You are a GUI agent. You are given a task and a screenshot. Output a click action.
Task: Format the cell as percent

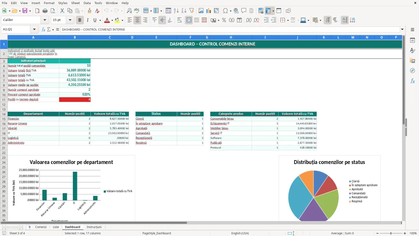[x=224, y=20]
